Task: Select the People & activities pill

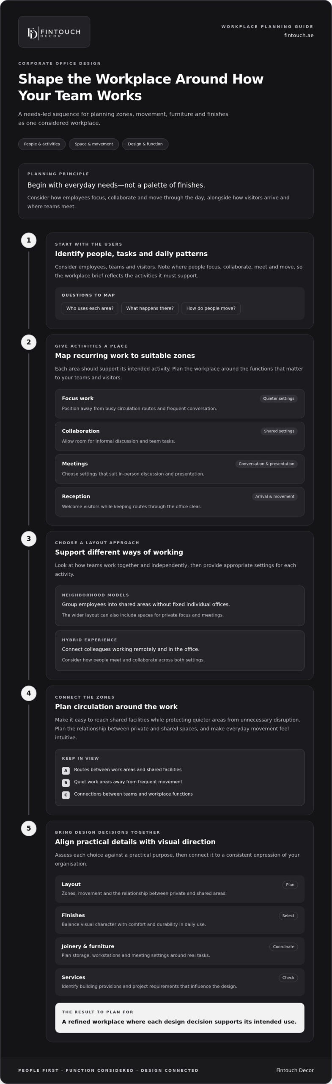Action: coord(42,144)
